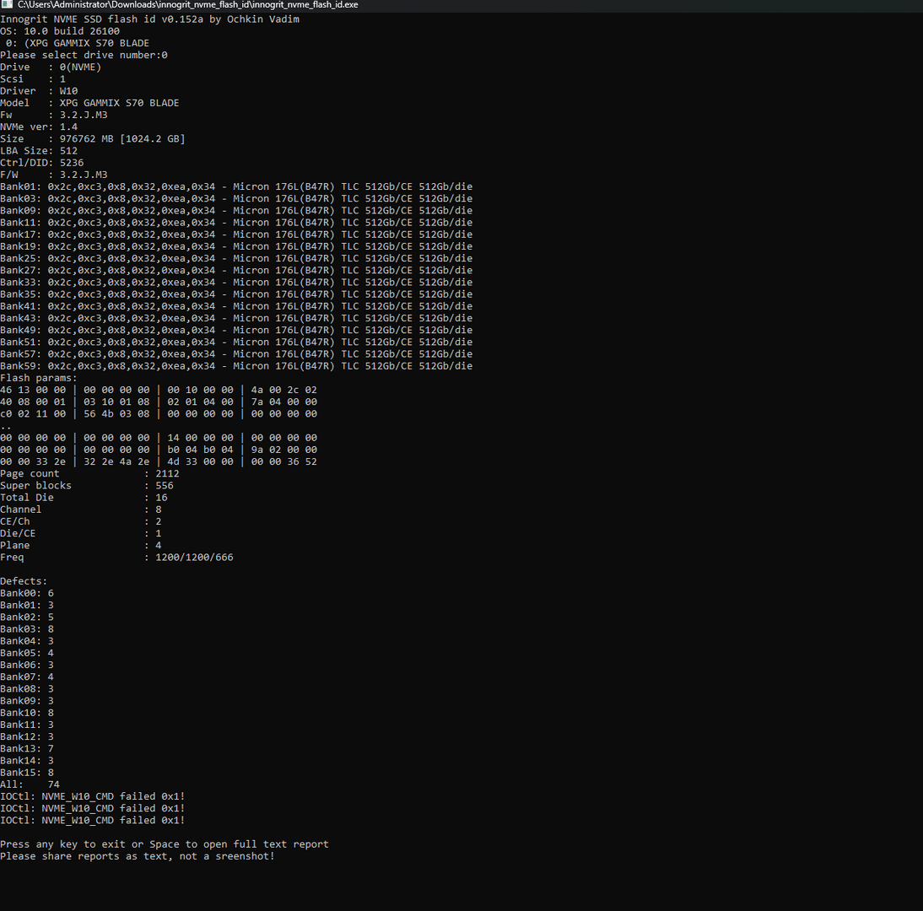This screenshot has height=911, width=923.
Task: Click the 'NVMe ver: 1.4' line
Action: pyautogui.click(x=39, y=127)
